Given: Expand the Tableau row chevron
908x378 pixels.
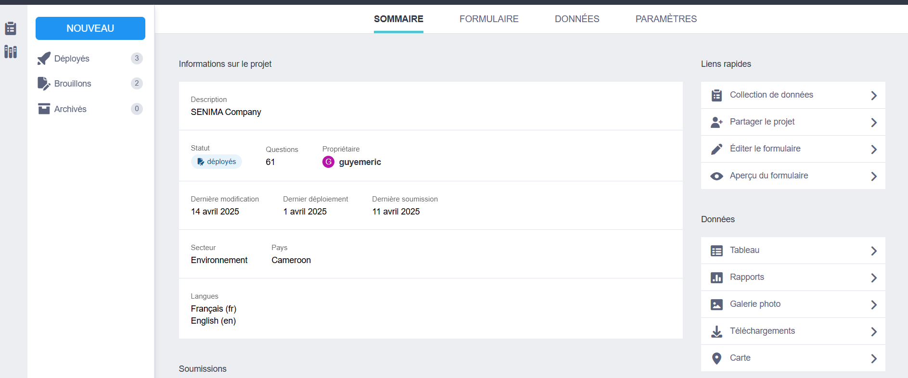Looking at the screenshot, I should pyautogui.click(x=874, y=251).
